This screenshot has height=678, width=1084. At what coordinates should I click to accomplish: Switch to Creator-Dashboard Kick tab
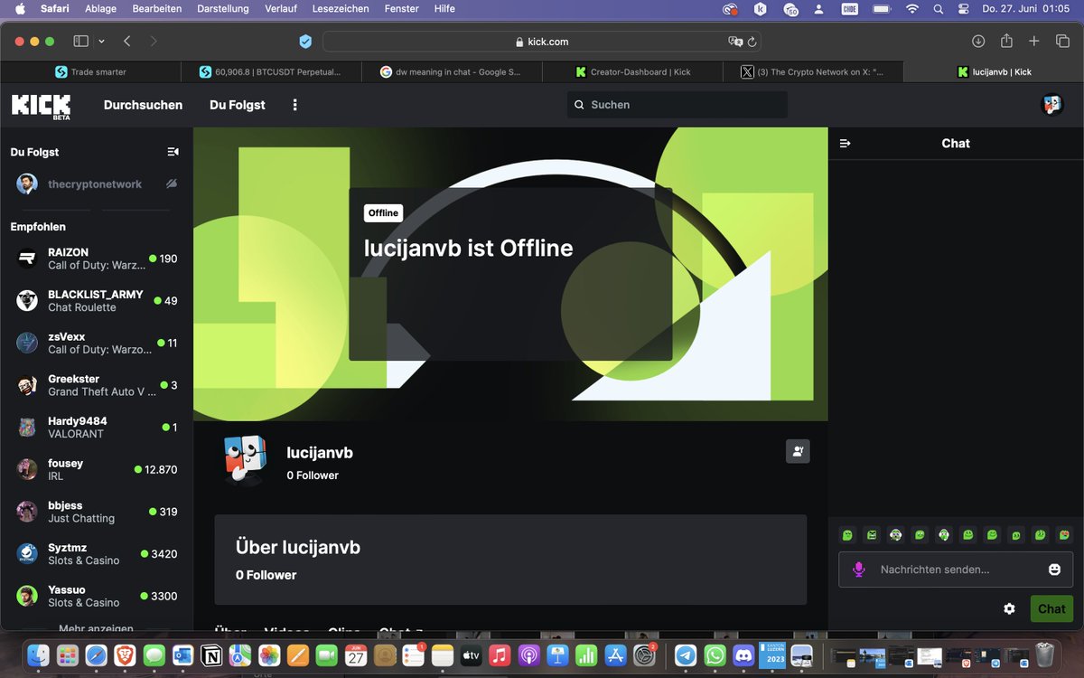(x=632, y=71)
